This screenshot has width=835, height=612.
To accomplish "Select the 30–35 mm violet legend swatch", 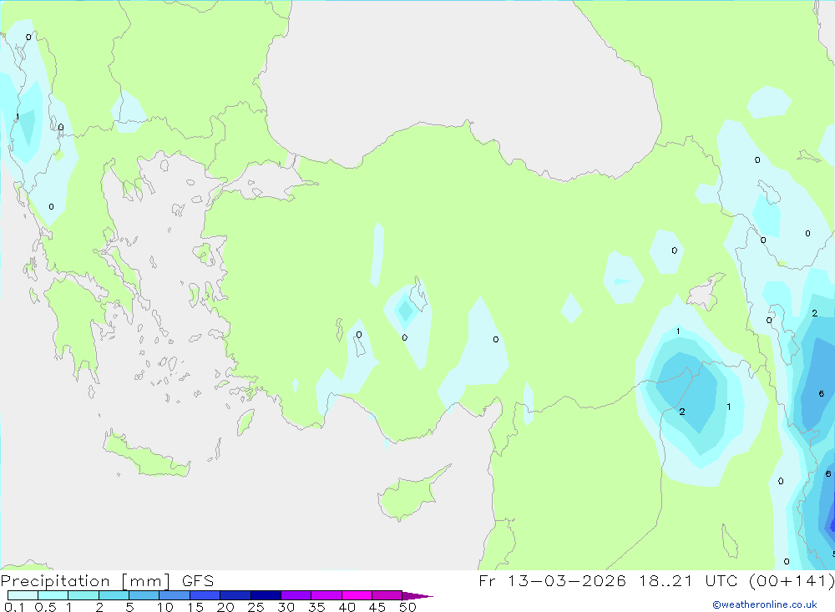I will click(x=296, y=595).
